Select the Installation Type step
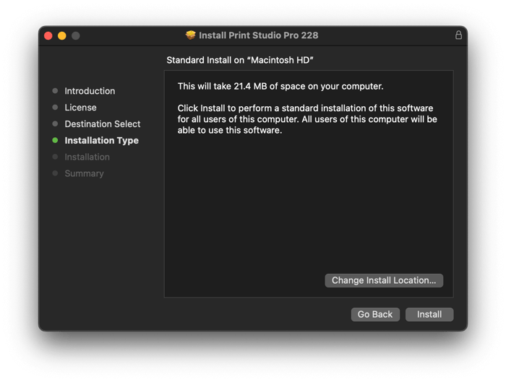This screenshot has height=382, width=506. click(101, 141)
